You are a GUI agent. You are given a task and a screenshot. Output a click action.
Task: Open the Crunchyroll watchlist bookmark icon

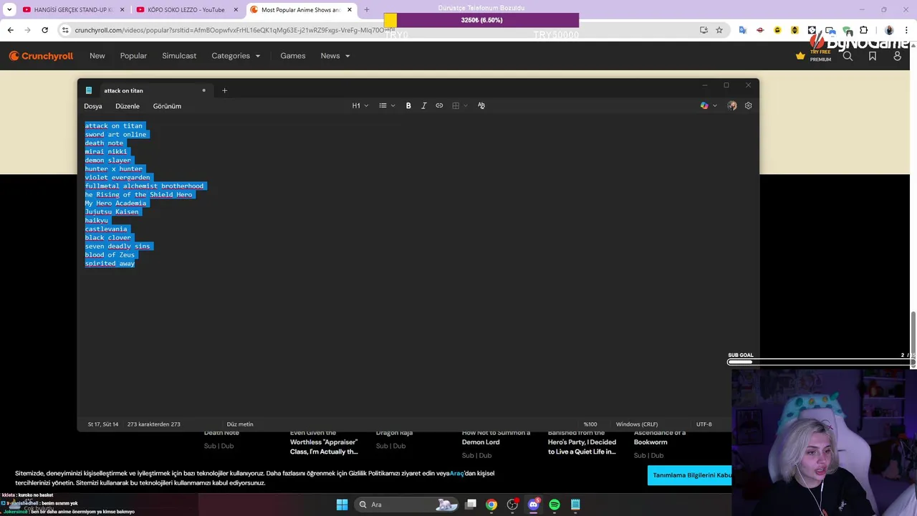pos(873,56)
